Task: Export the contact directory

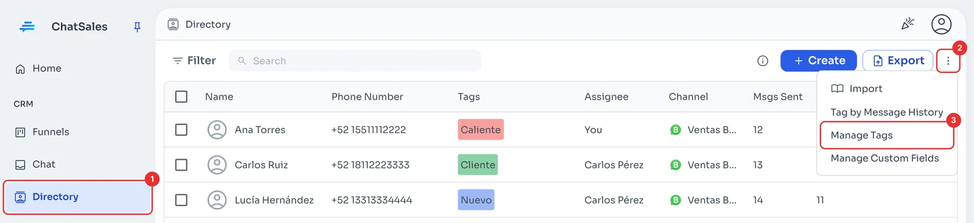Action: click(898, 61)
